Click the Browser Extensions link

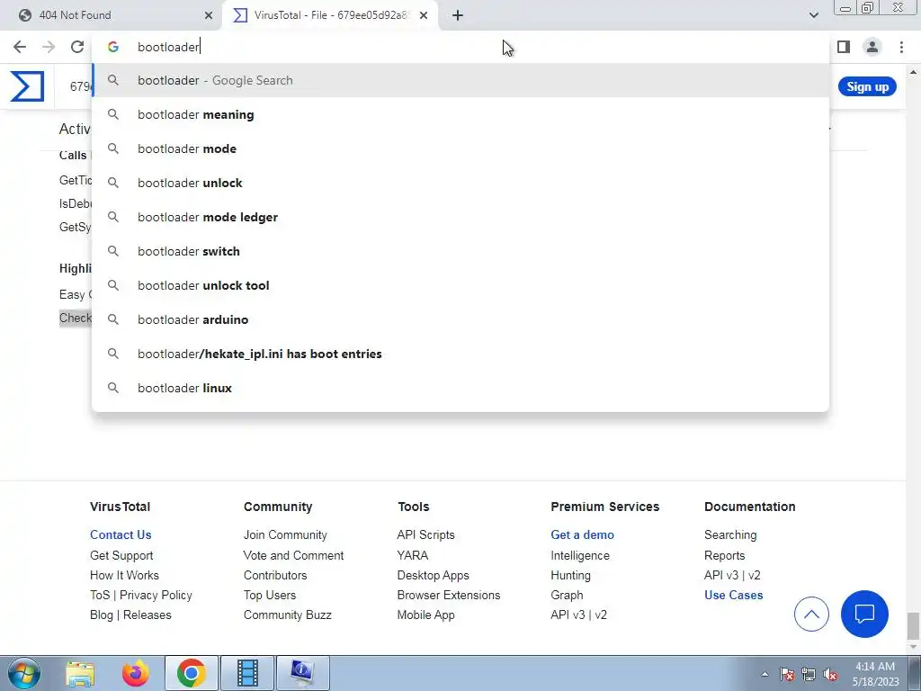[x=449, y=596]
